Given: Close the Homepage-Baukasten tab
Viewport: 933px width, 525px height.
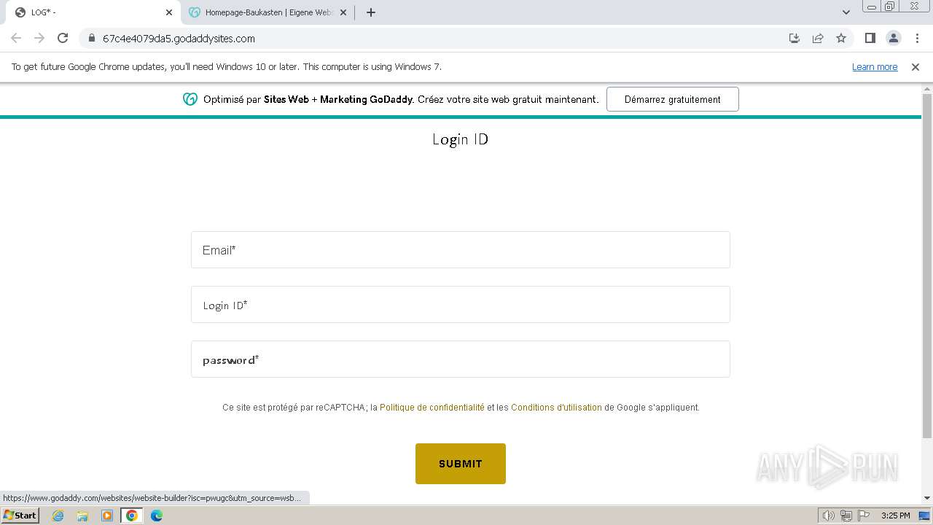Looking at the screenshot, I should (343, 12).
